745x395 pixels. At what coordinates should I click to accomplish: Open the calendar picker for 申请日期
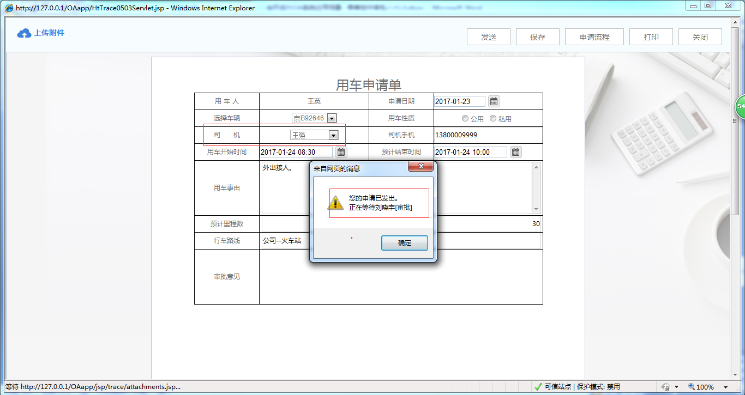tap(493, 101)
